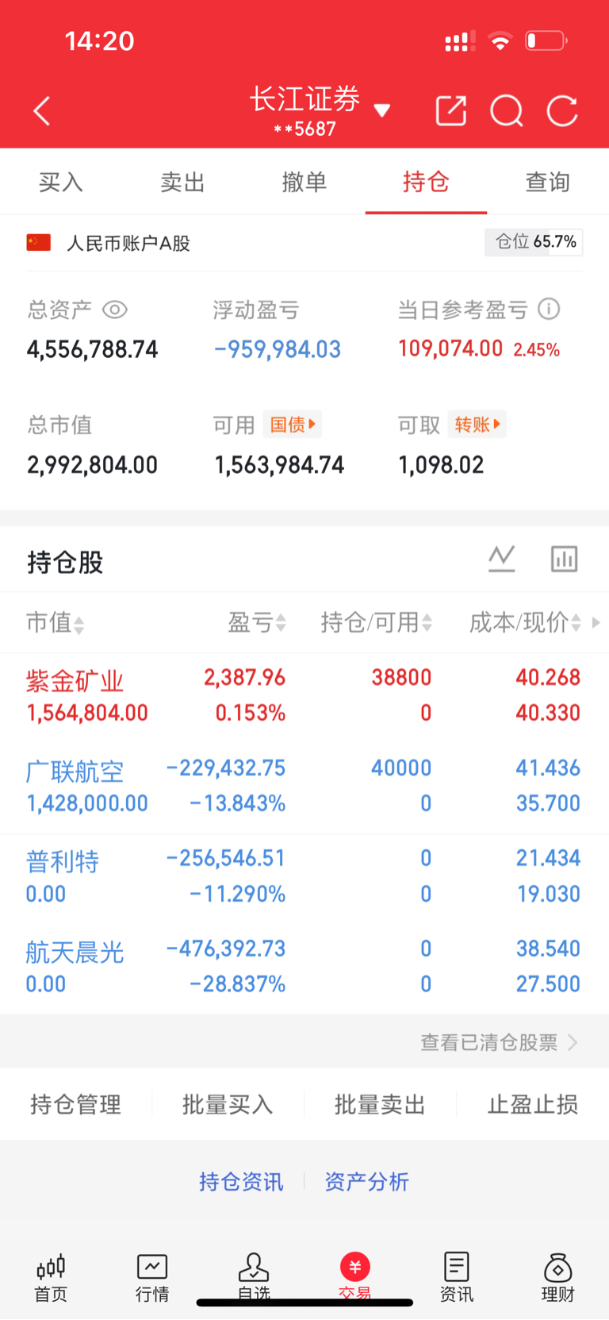609x1320 pixels.
Task: Sort holdings by 市值 column
Action: (x=55, y=623)
